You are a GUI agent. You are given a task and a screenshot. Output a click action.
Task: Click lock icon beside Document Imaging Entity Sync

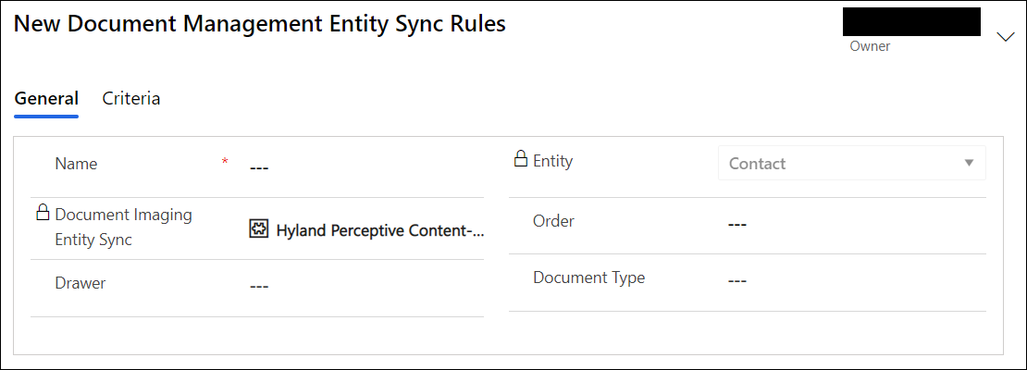43,212
